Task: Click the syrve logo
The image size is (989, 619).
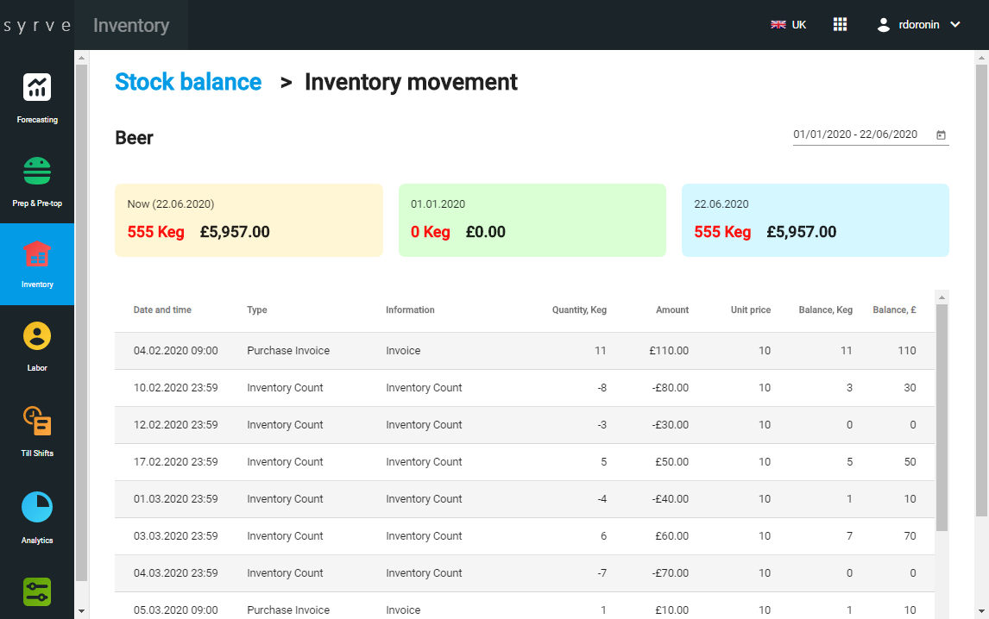Action: (x=37, y=25)
